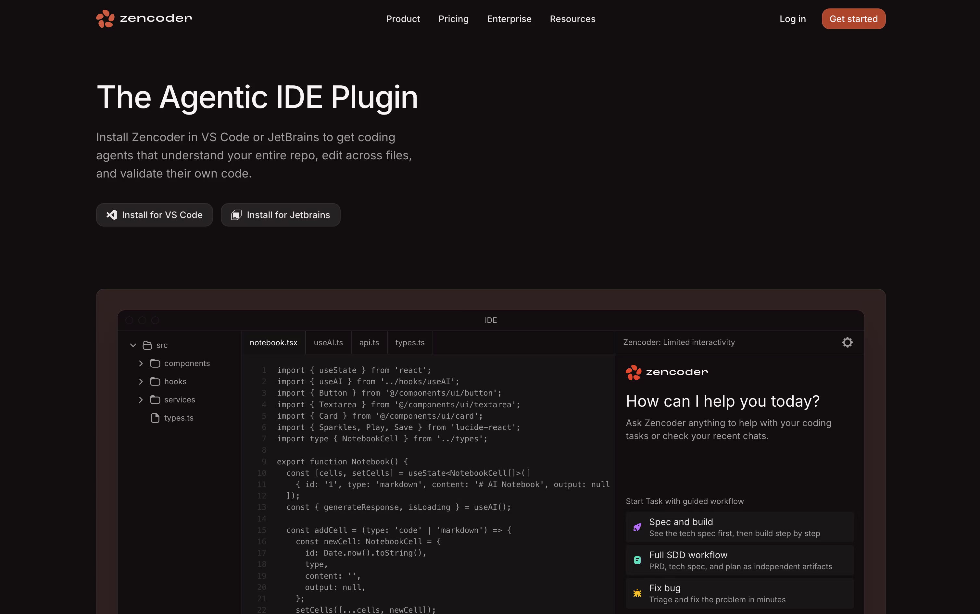
Task: Collapse the src folder chevron
Action: point(133,345)
